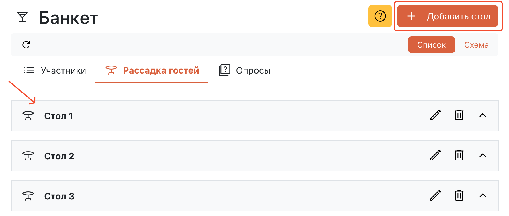Click the pencil icon to edit Стол 1
This screenshot has height=216, width=509.
[435, 115]
